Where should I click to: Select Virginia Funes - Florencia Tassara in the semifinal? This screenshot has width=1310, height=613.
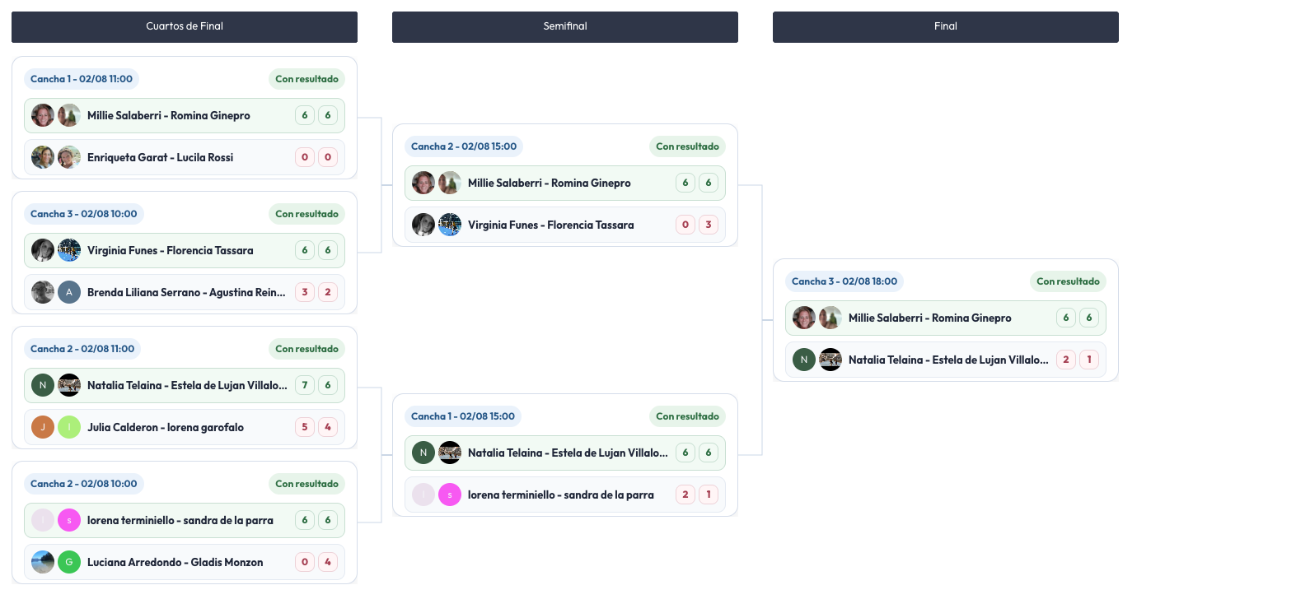pyautogui.click(x=565, y=225)
